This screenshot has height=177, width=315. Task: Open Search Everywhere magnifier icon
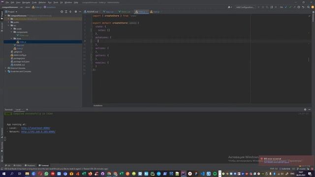(309, 7)
